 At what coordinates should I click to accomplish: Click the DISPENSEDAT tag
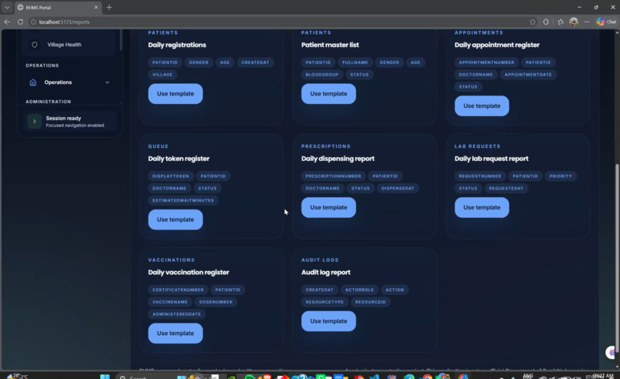(398, 188)
